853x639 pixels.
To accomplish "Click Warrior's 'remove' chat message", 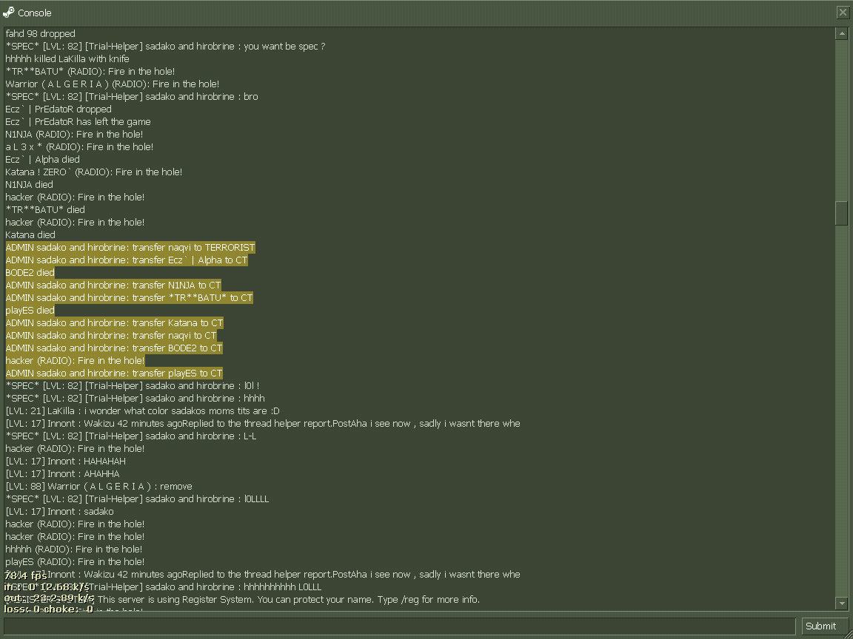I will click(x=99, y=487).
